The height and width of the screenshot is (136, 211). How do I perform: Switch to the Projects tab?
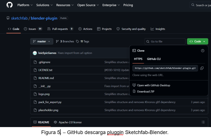click(105, 29)
